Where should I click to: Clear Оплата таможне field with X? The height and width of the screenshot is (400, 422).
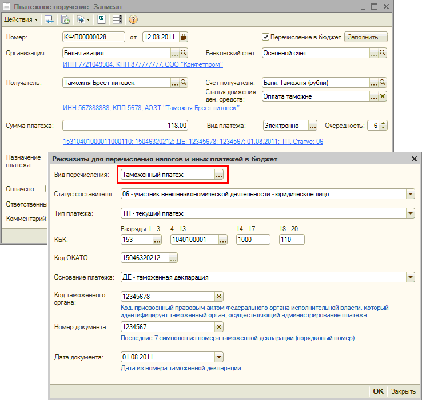coord(382,96)
